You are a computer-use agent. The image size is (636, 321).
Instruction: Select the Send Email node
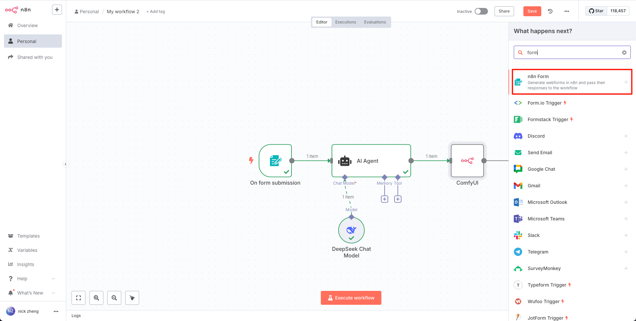click(572, 153)
